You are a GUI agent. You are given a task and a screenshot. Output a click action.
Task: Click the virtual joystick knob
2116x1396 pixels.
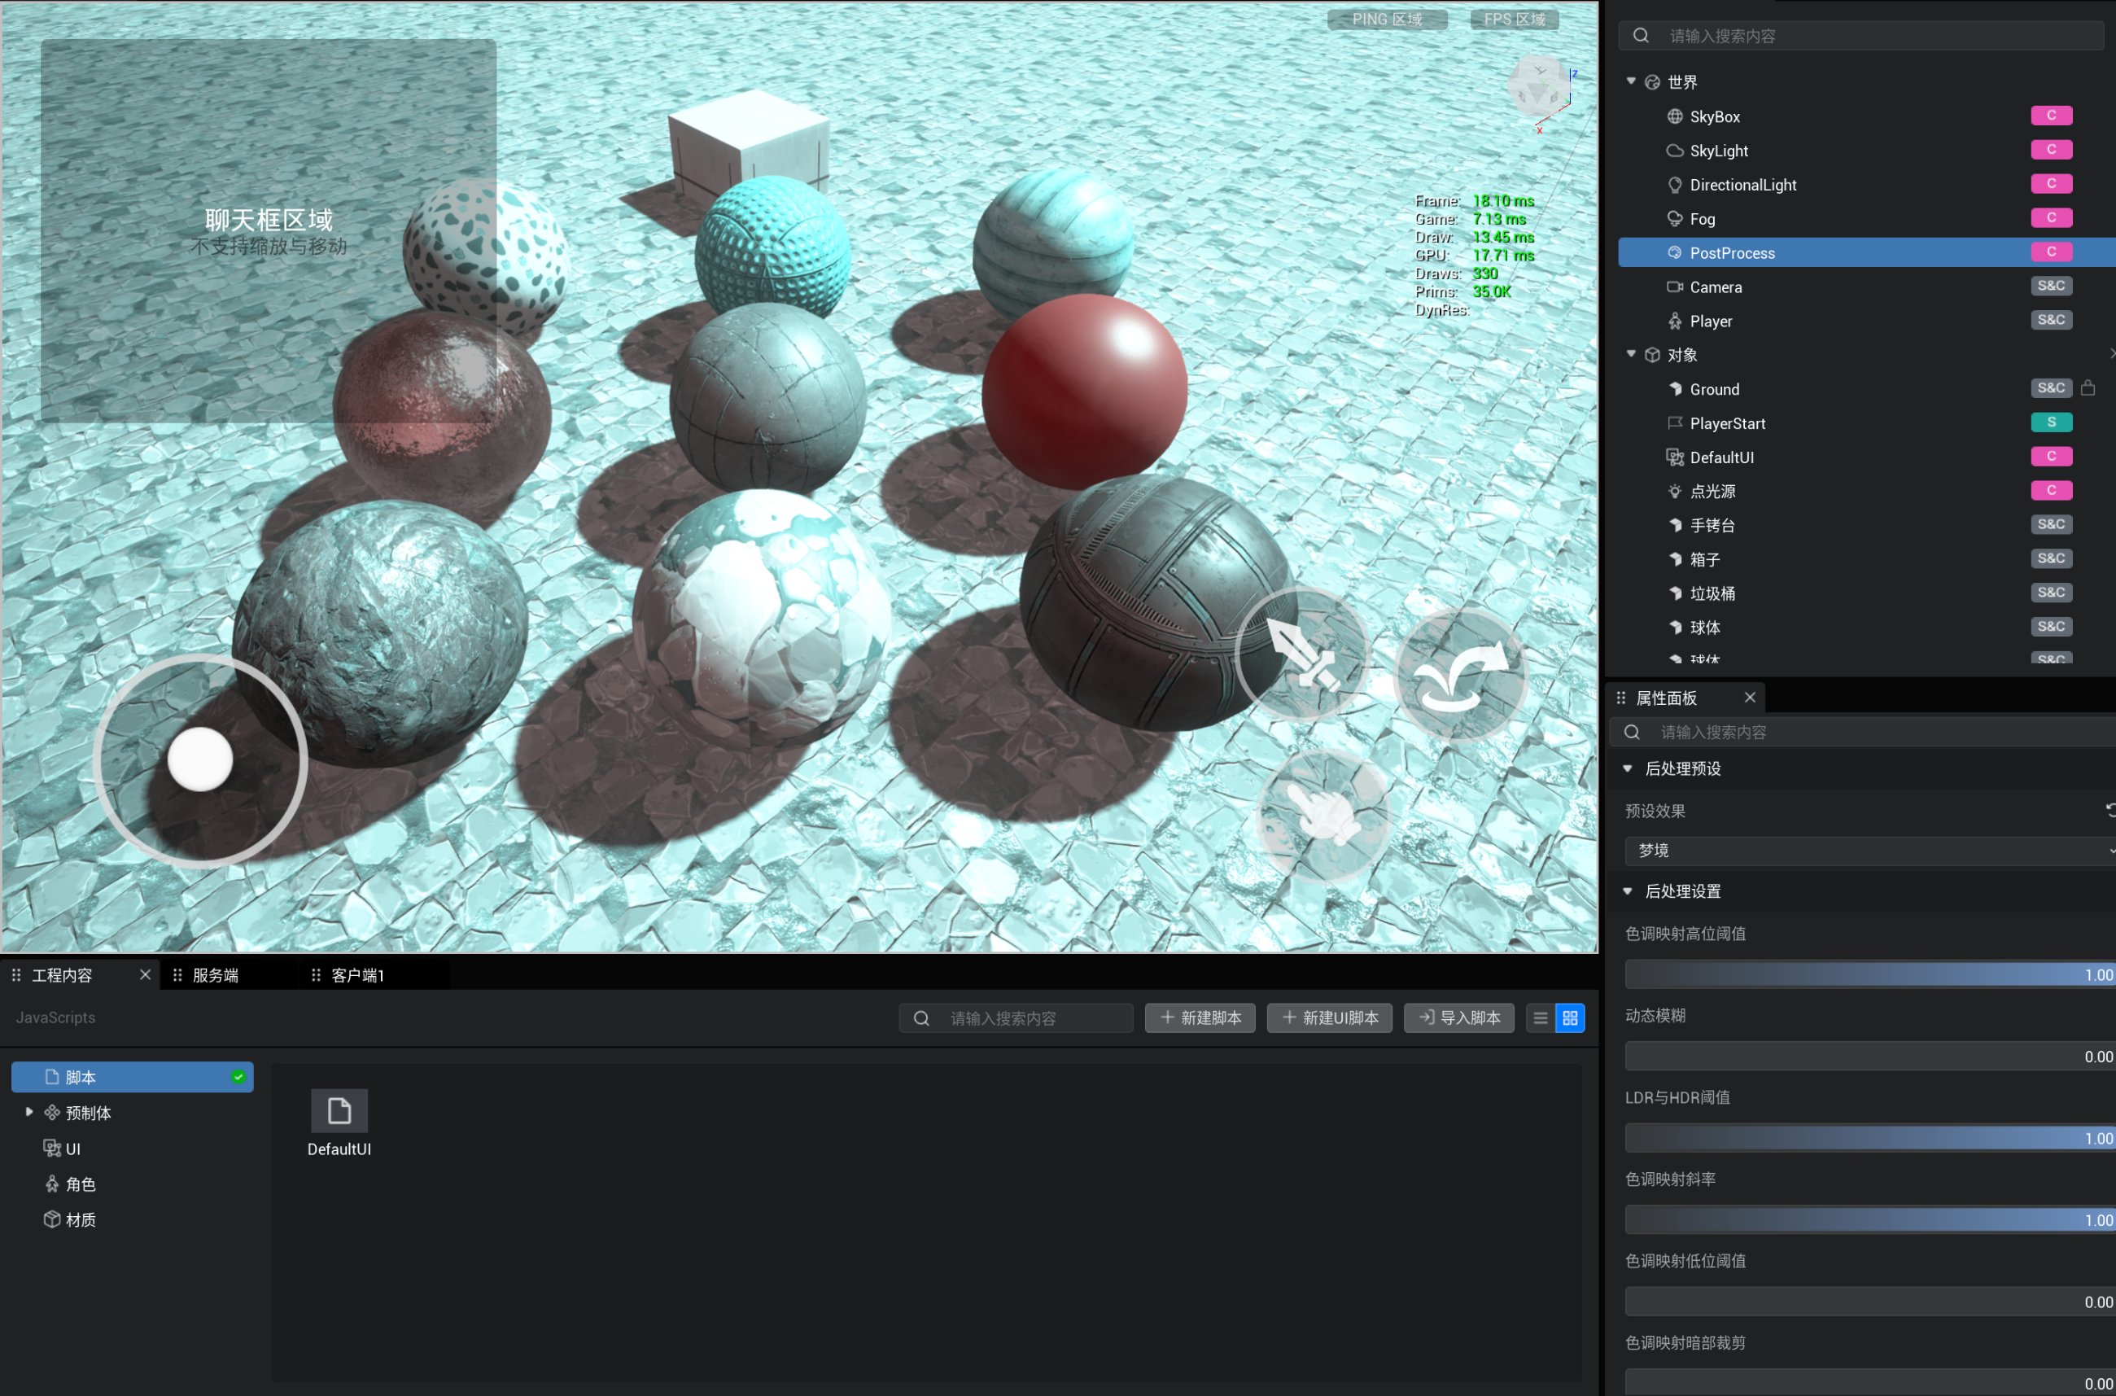(x=200, y=759)
